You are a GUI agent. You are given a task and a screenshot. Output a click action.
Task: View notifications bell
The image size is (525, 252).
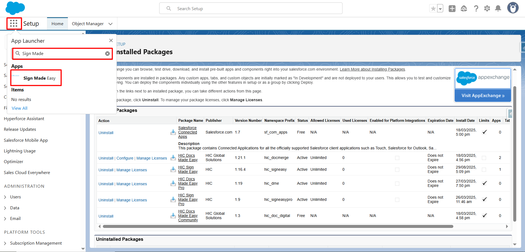coord(498,8)
